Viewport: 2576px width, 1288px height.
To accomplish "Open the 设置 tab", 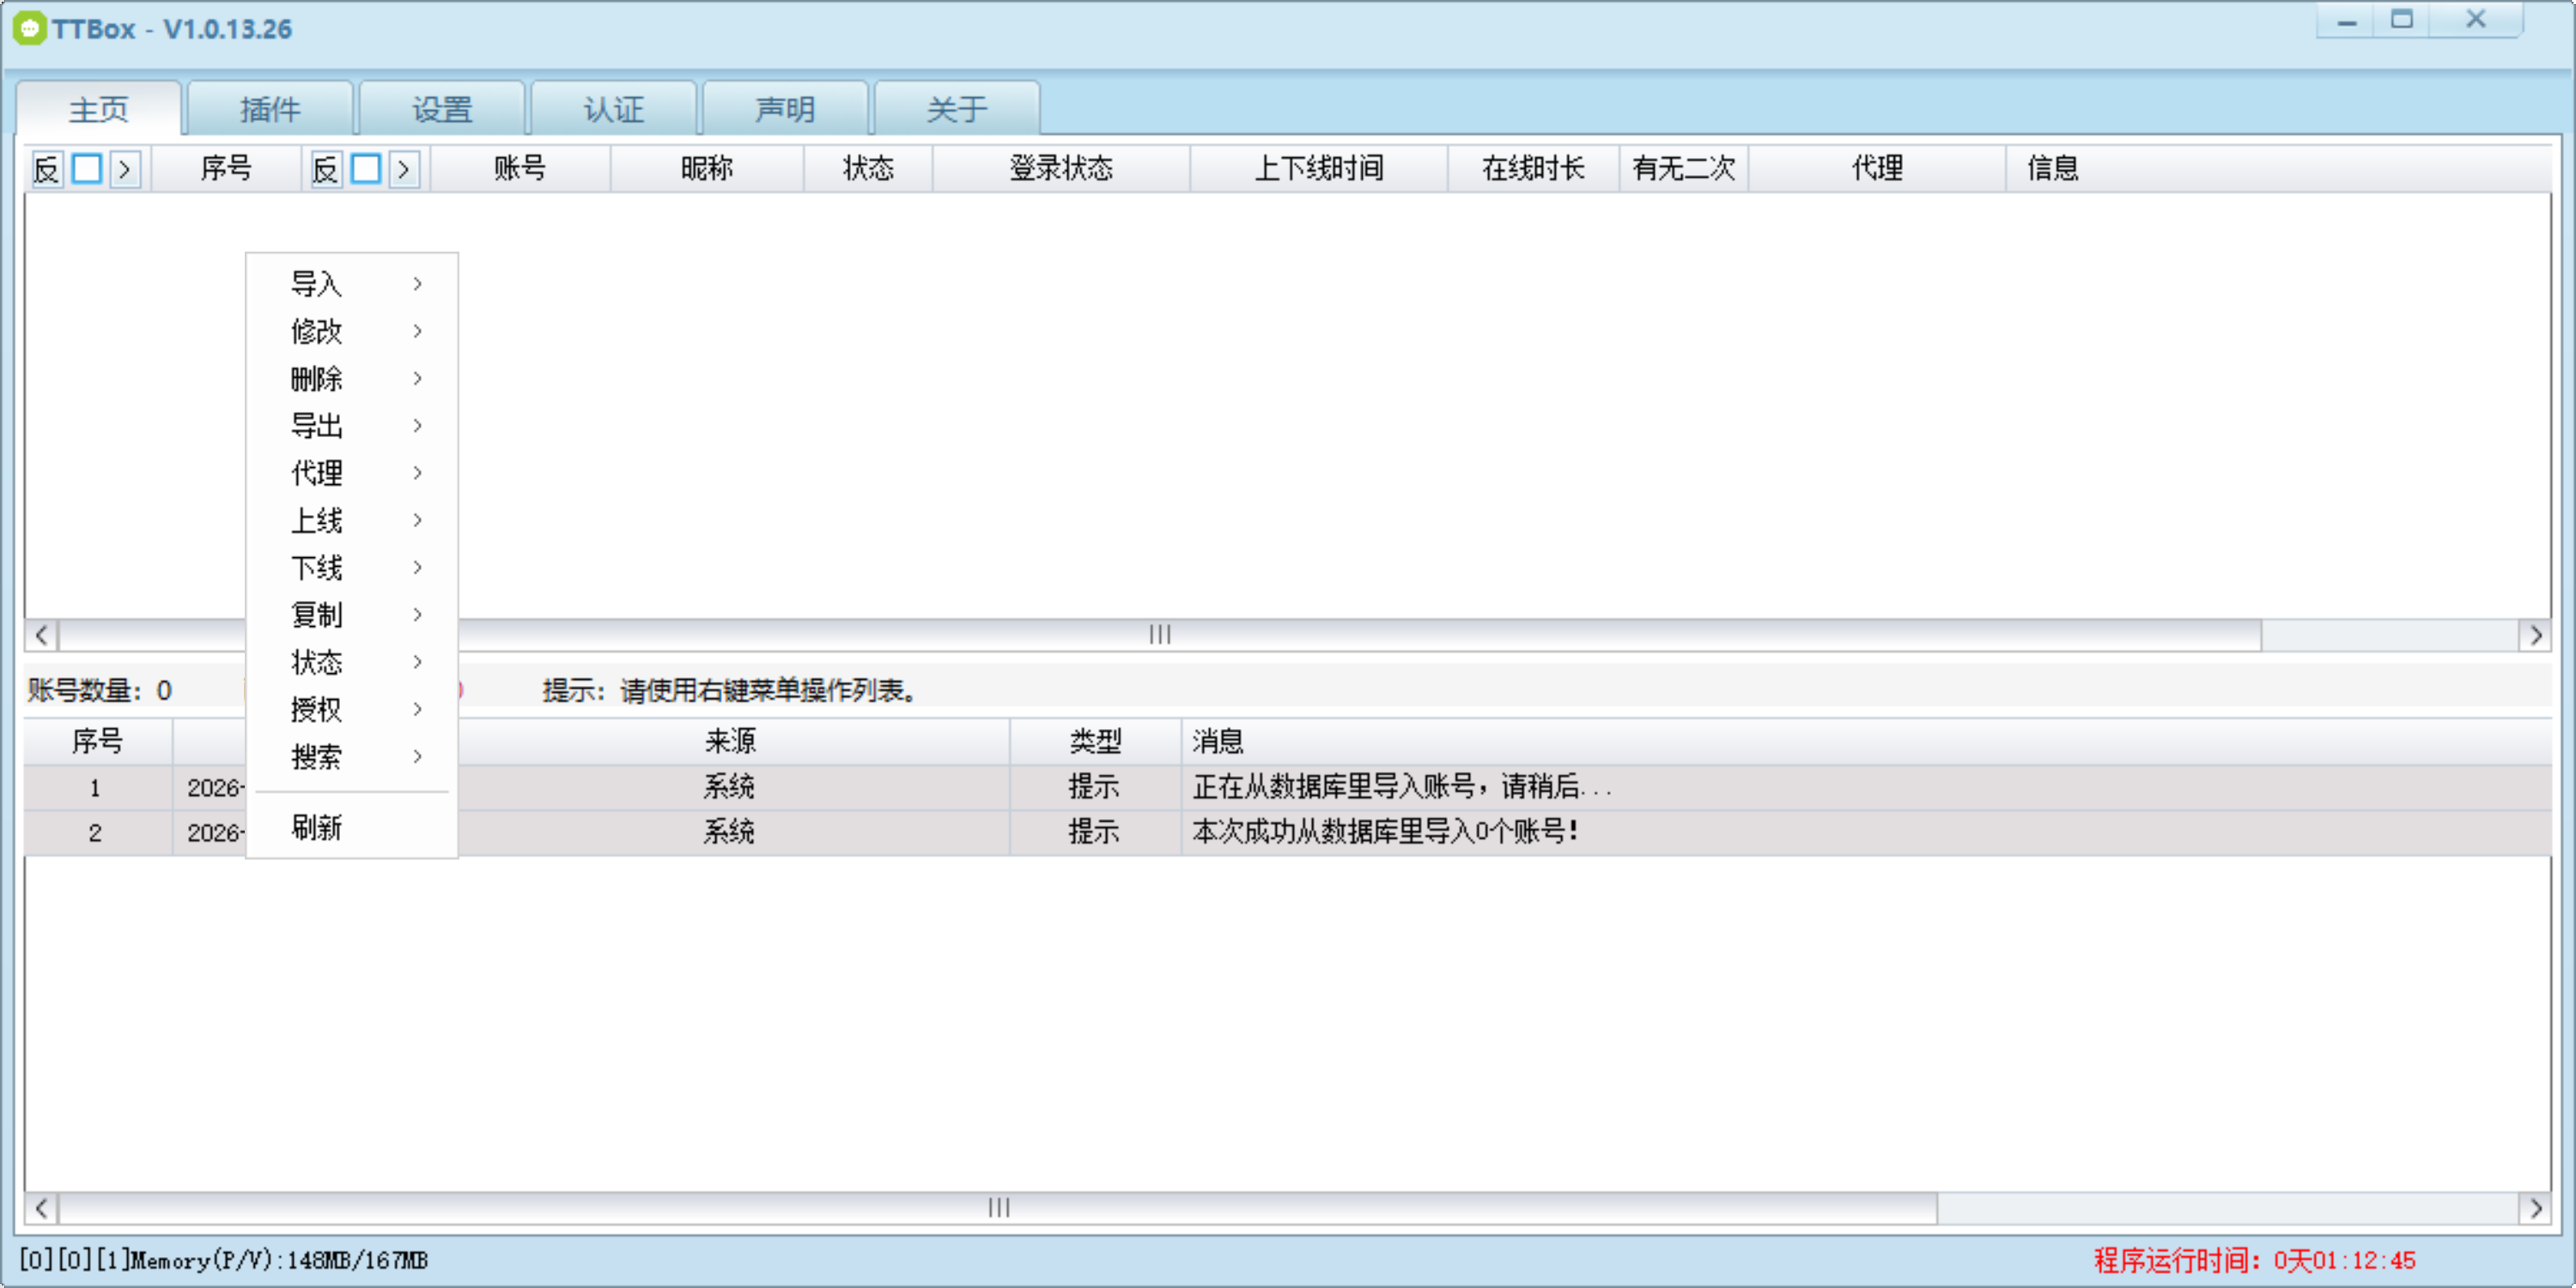I will point(442,109).
